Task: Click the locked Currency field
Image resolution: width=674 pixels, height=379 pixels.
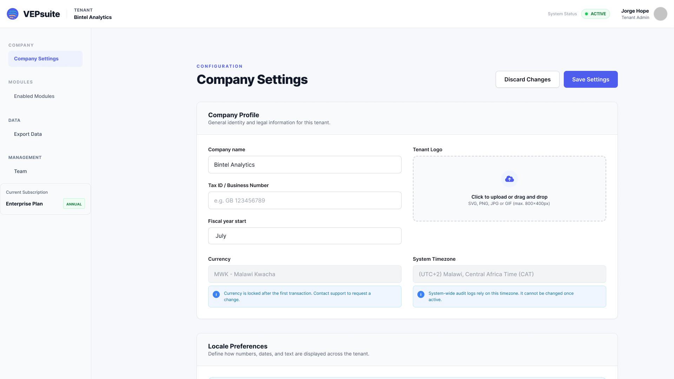Action: click(305, 274)
